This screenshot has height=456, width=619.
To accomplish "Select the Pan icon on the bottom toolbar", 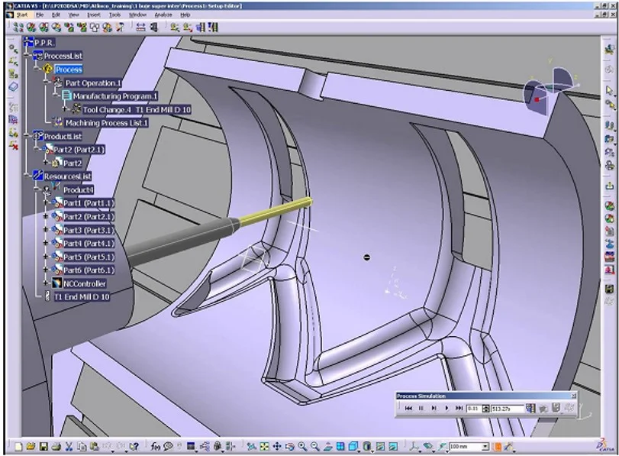I will (276, 445).
